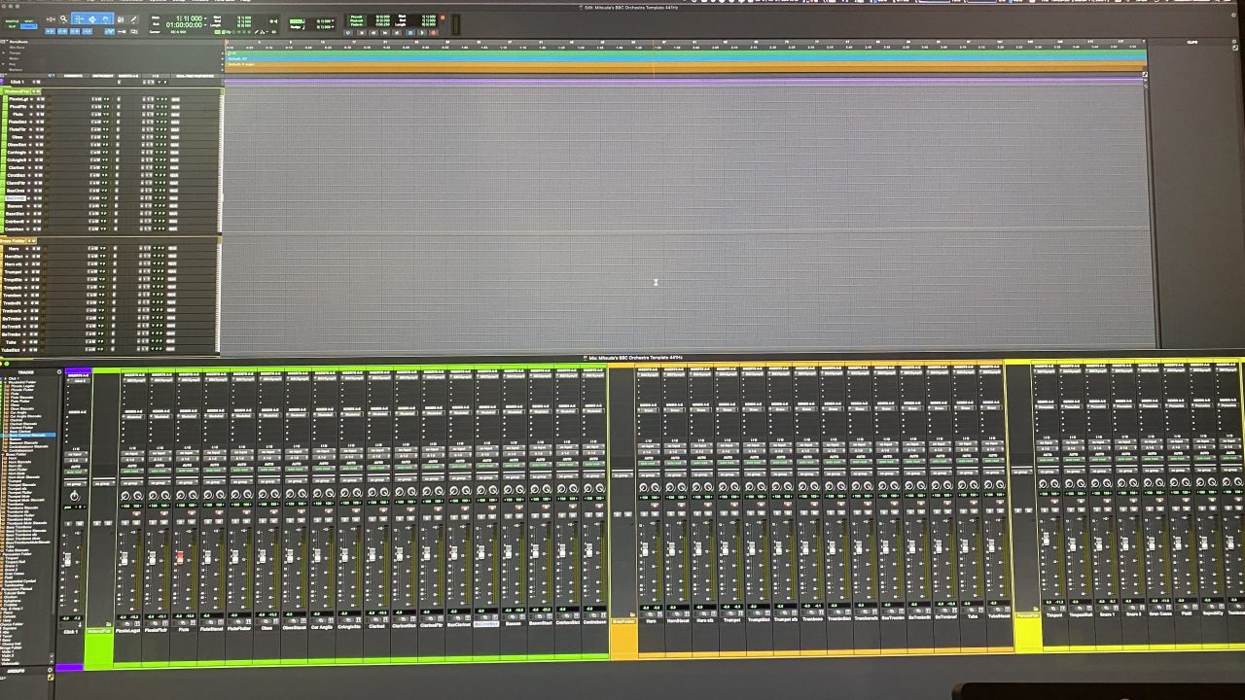Click the INSERTS A-E column header
1245x700 pixels.
(128, 76)
